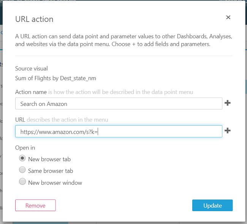The image size is (247, 224).
Task: Click 'Sum of Flights by Dest_state_nm' text
Action: (x=55, y=78)
